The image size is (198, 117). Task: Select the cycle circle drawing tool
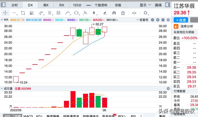(x=77, y=13)
